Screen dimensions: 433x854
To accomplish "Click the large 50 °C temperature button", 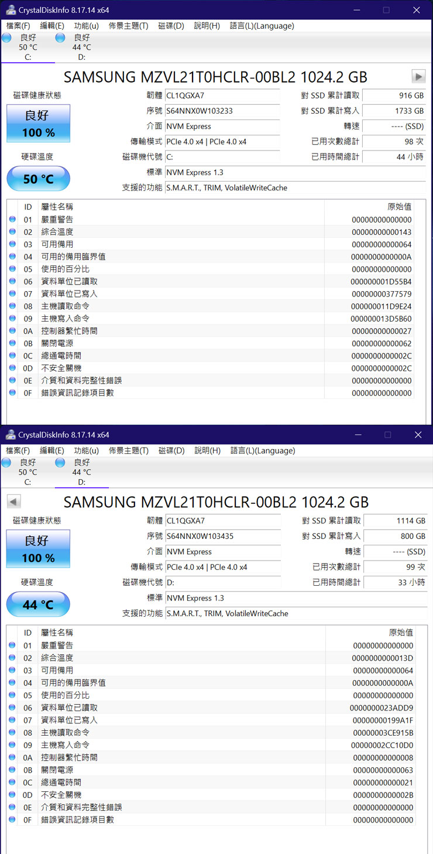I will coord(38,179).
